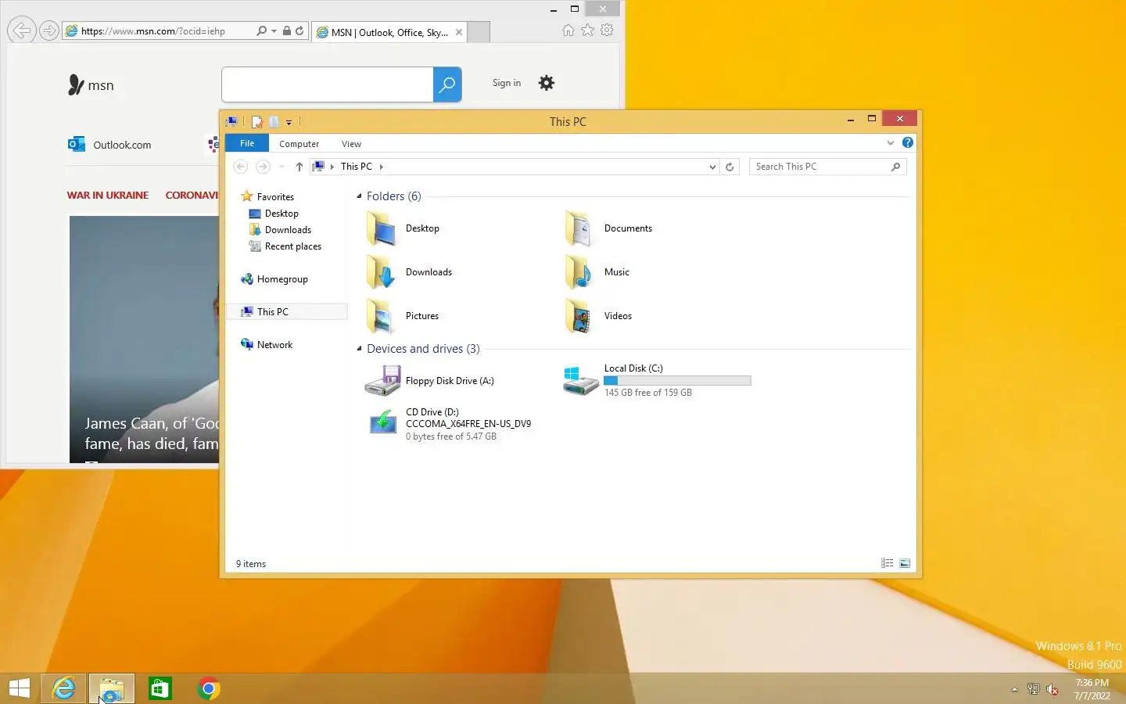This screenshot has height=704, width=1126.
Task: Open the File menu tab
Action: tap(247, 143)
